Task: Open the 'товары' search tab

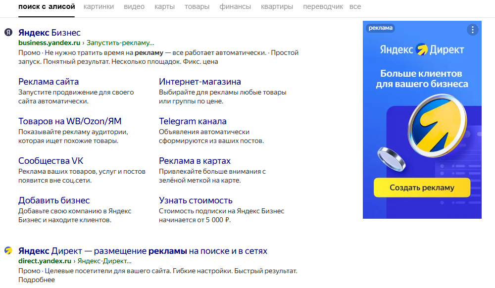Action: point(197,6)
